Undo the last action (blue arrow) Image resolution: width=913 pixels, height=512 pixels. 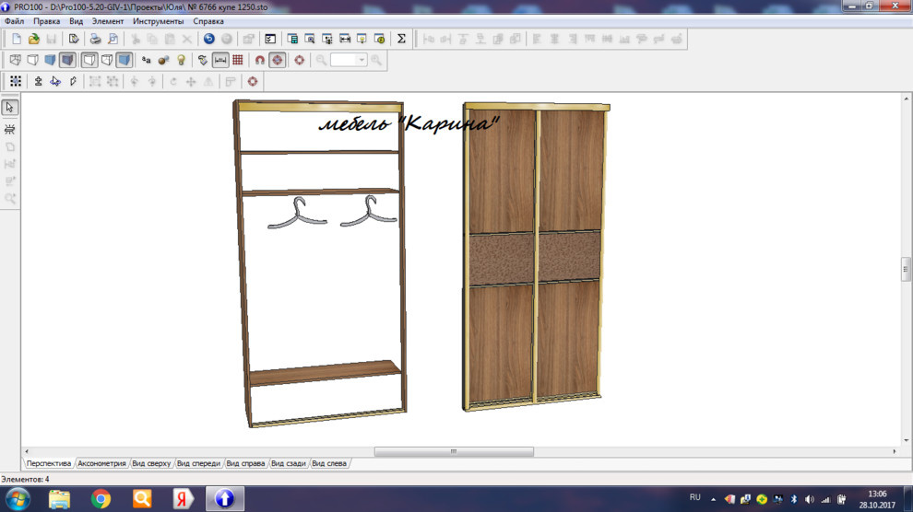(x=209, y=39)
